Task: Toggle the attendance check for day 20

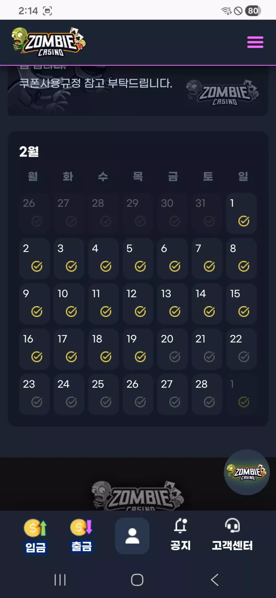Action: (x=175, y=357)
